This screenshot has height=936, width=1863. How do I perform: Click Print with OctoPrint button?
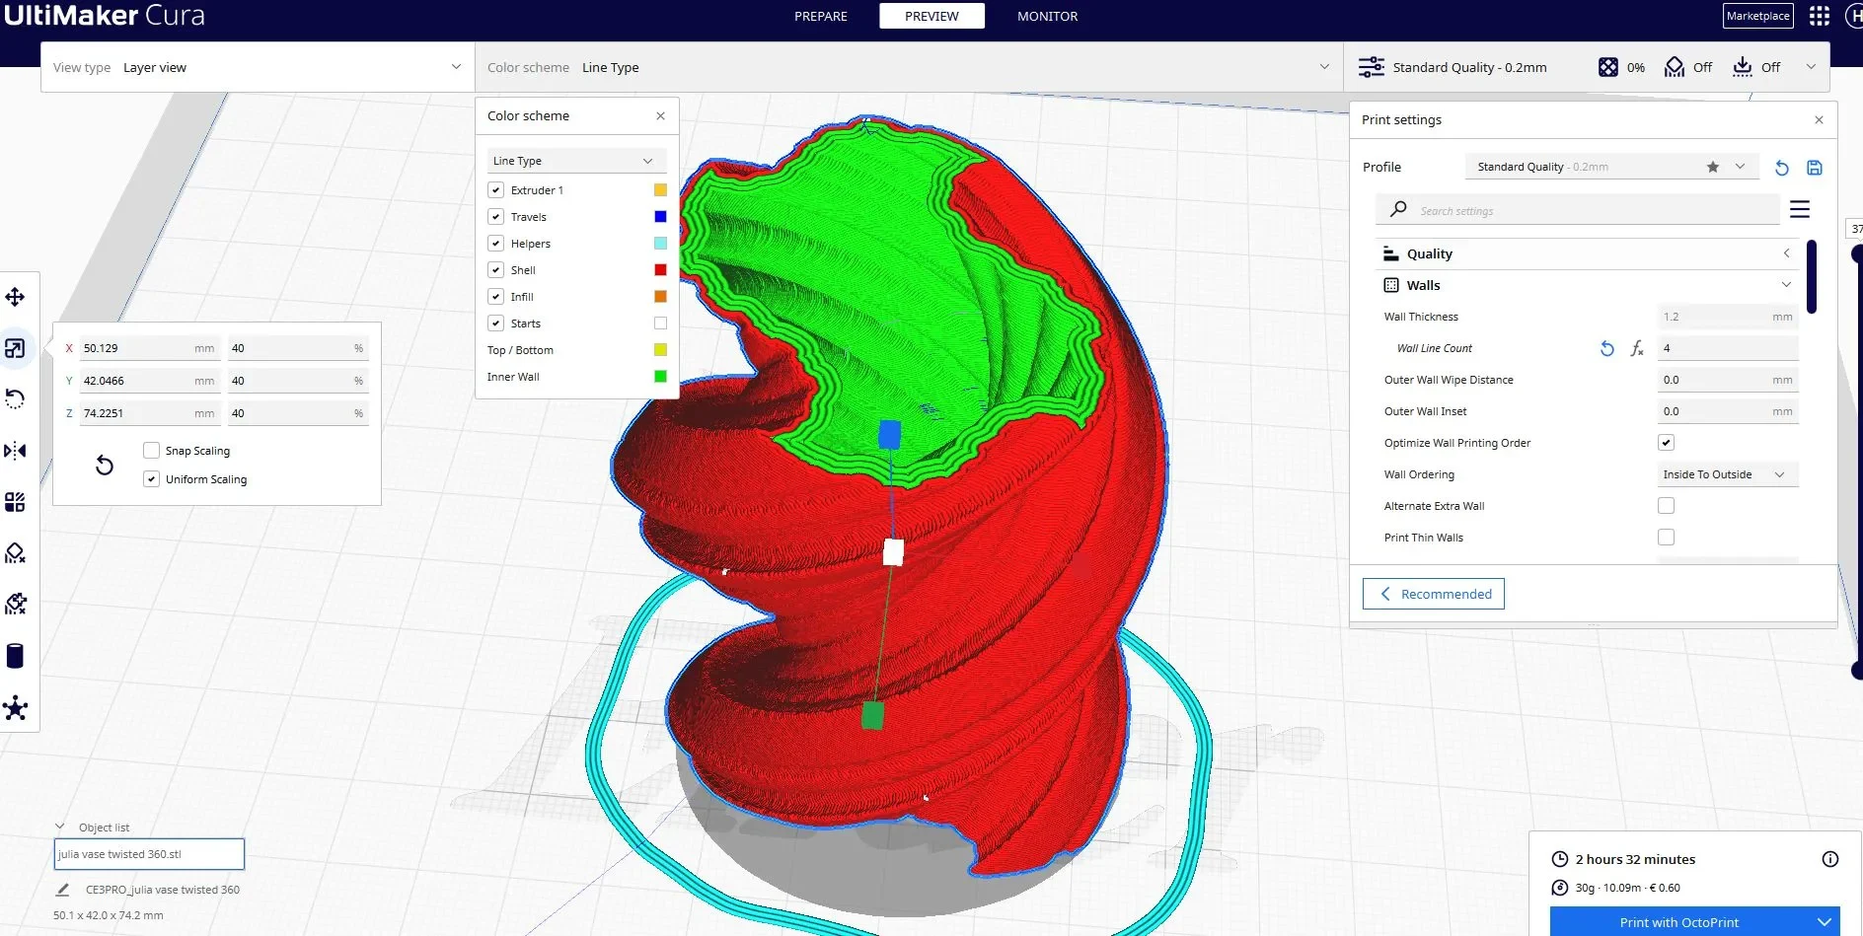pyautogui.click(x=1679, y=922)
